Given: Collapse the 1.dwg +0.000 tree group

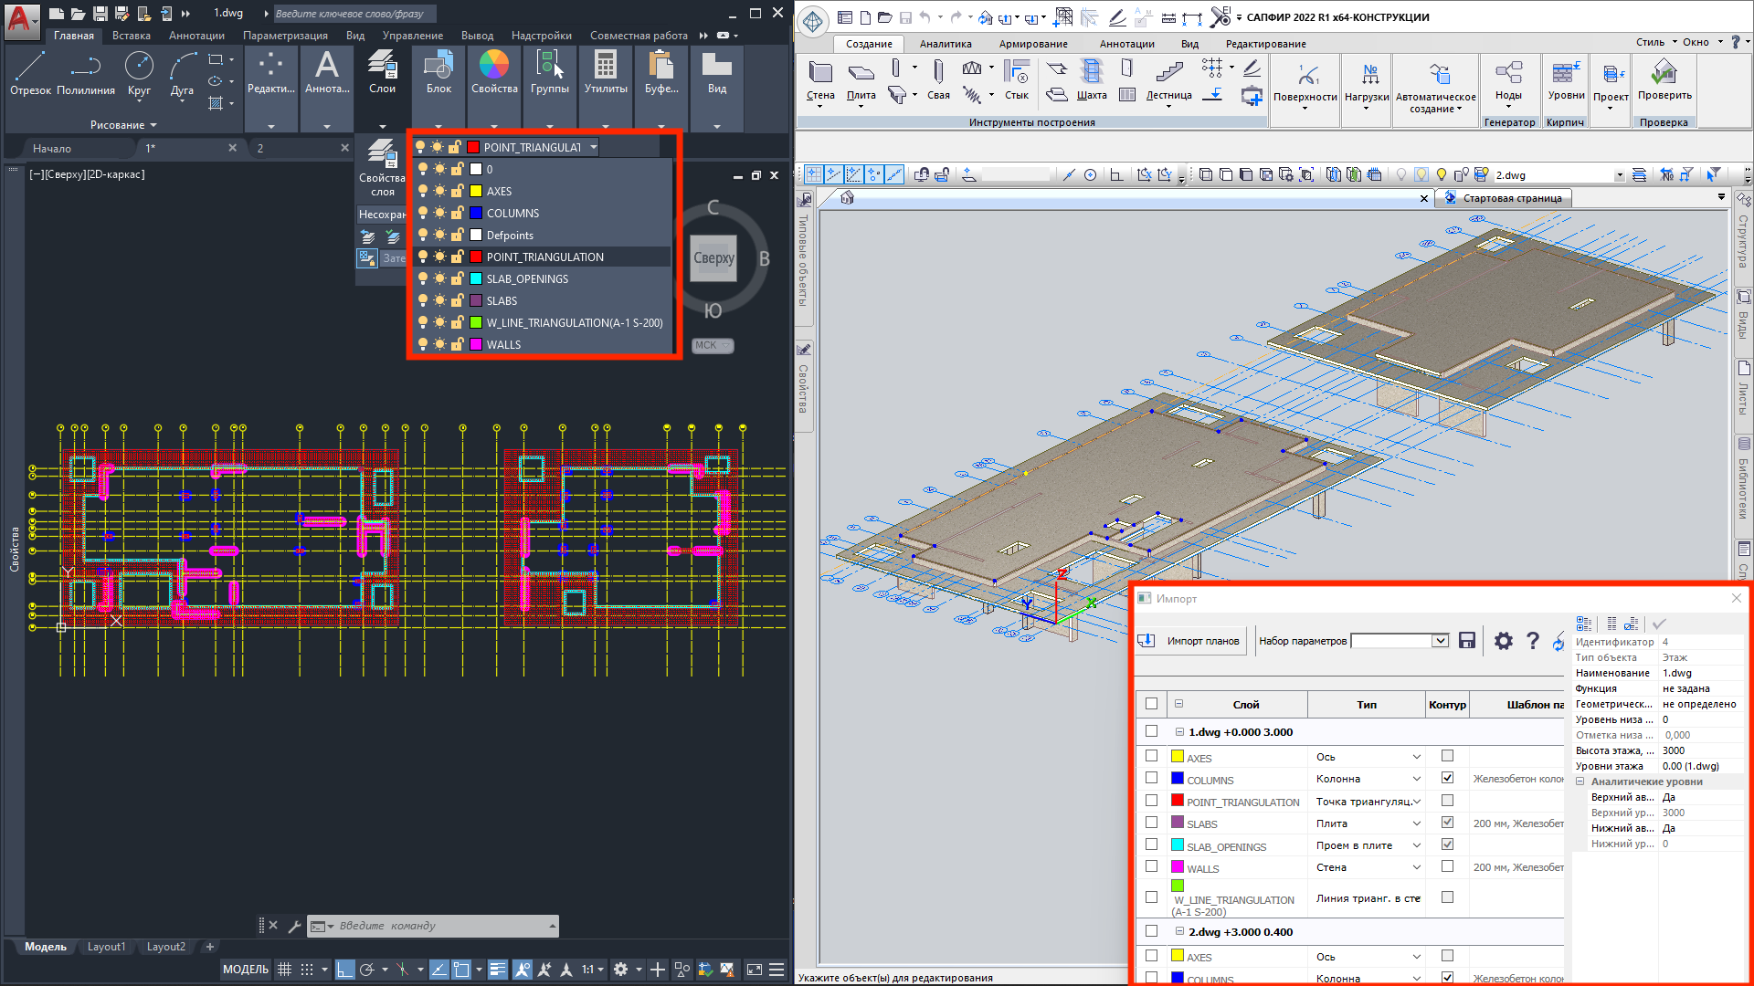Looking at the screenshot, I should [1179, 732].
